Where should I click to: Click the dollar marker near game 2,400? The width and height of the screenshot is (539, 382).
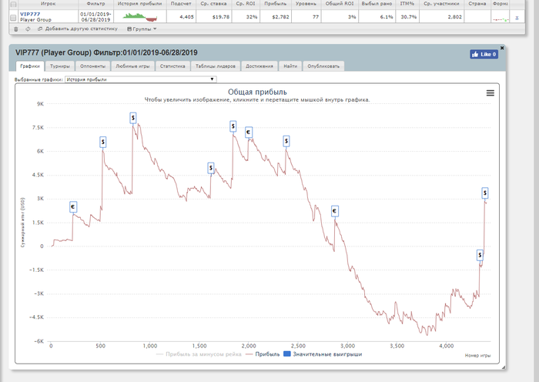coord(286,141)
